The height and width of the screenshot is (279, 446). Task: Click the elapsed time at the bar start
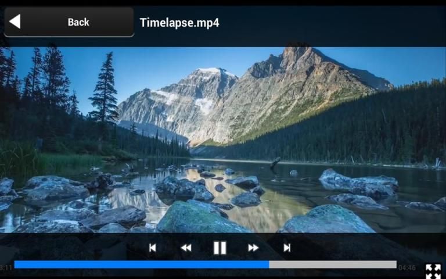[x=6, y=267]
